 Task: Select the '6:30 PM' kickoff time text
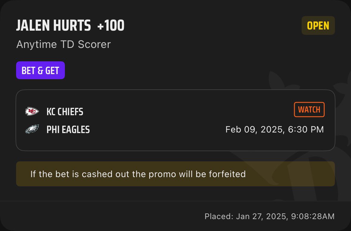306,129
